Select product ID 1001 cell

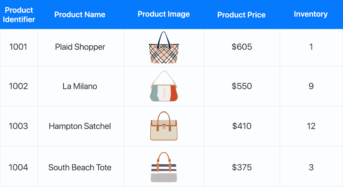click(18, 47)
